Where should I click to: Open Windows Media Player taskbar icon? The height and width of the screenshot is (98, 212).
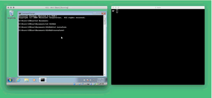click(x=34, y=80)
